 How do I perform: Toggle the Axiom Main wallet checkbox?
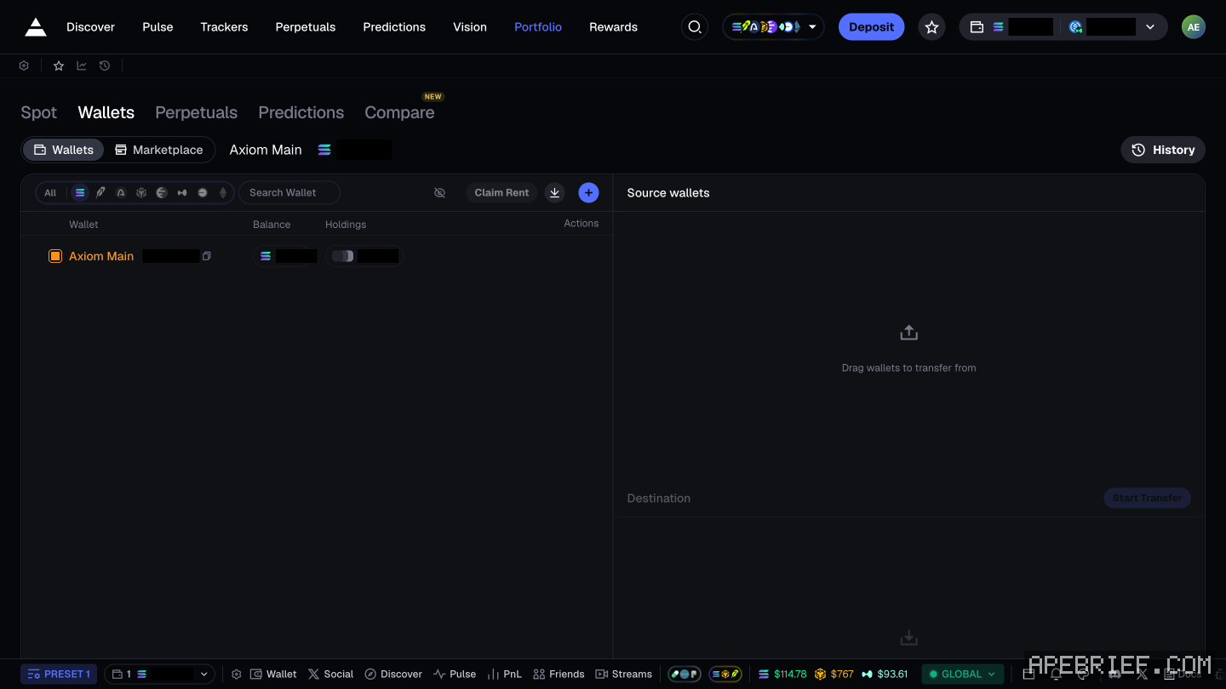[55, 256]
